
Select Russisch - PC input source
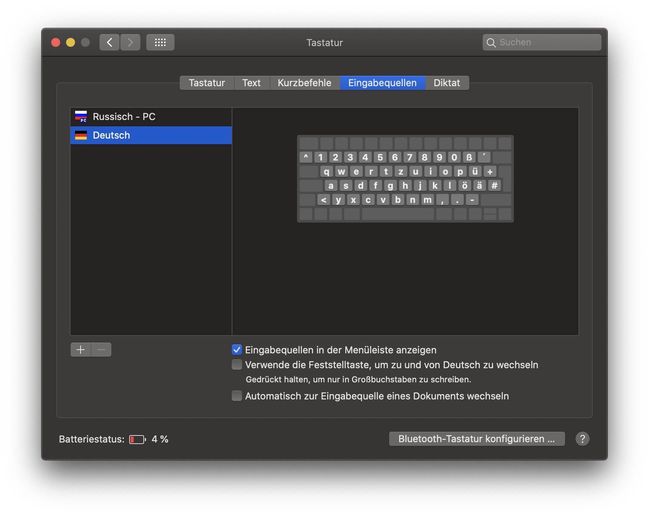pos(151,117)
